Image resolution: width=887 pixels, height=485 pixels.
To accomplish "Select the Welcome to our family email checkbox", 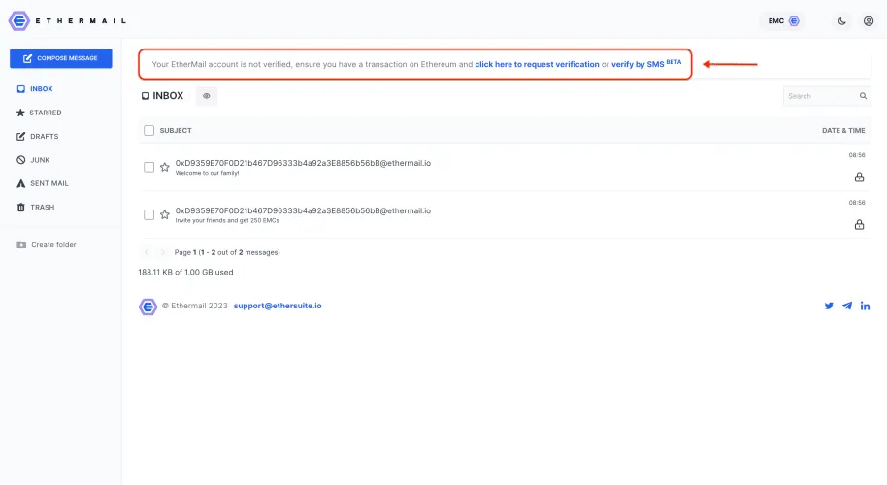I will [148, 167].
